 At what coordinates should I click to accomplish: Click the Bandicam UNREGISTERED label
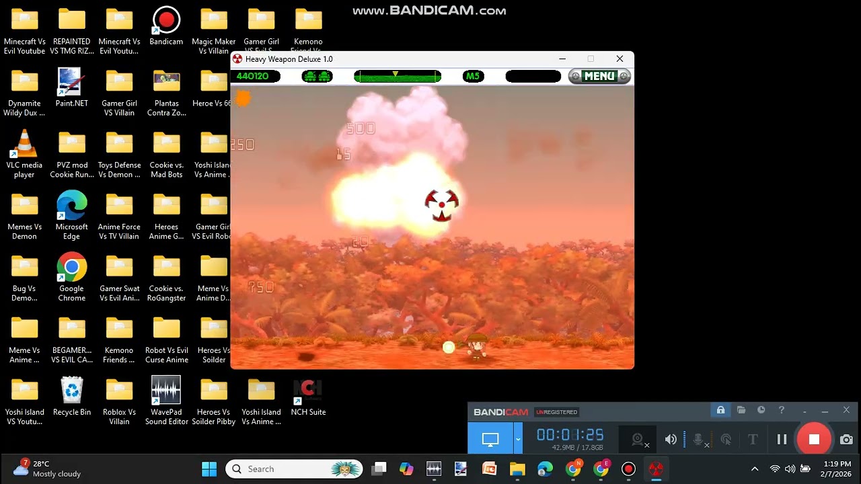click(556, 412)
